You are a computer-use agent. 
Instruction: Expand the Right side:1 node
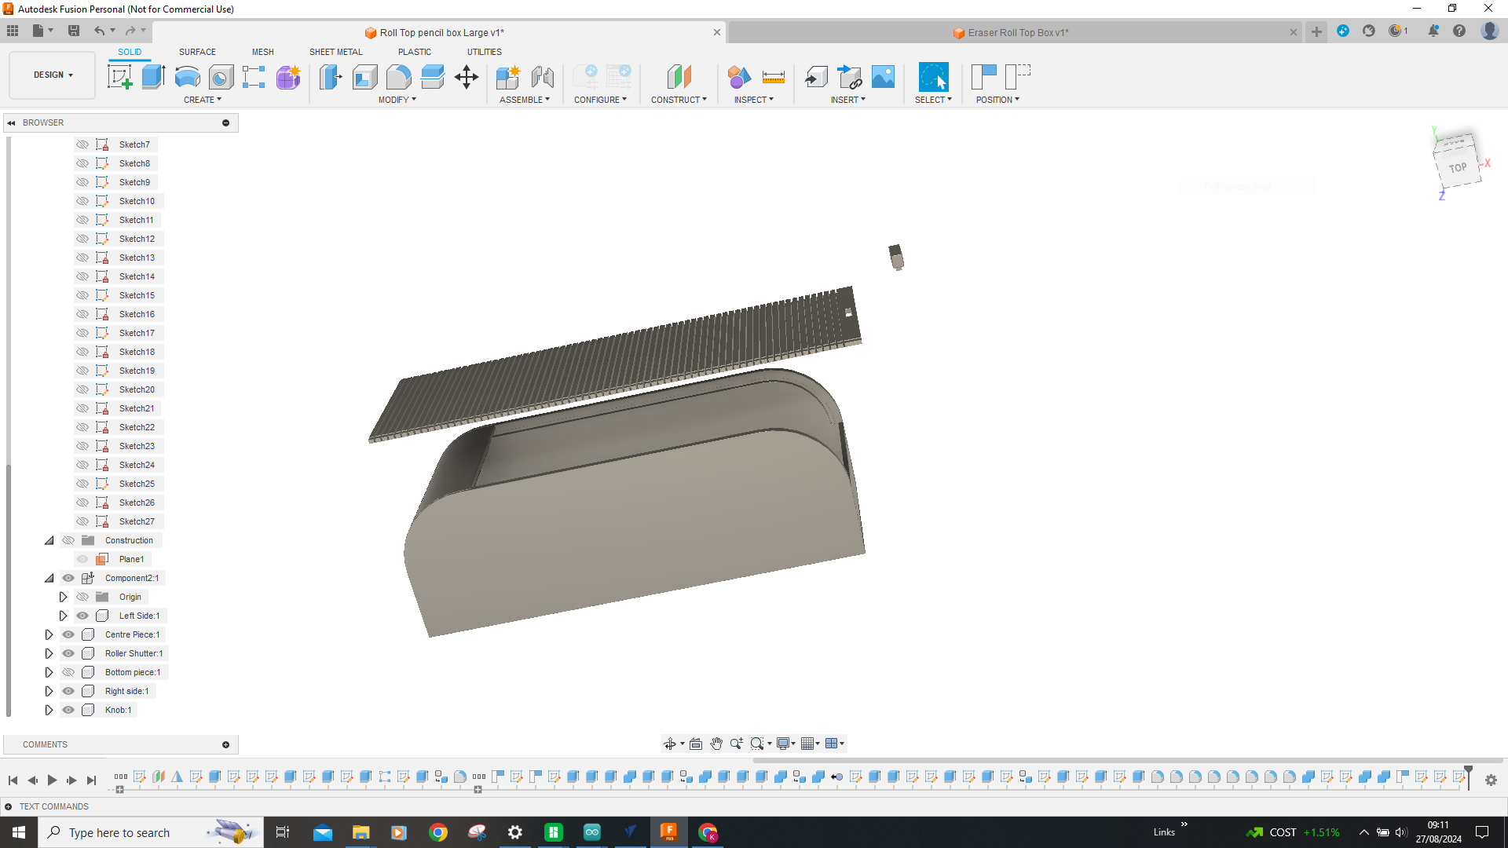pos(49,691)
